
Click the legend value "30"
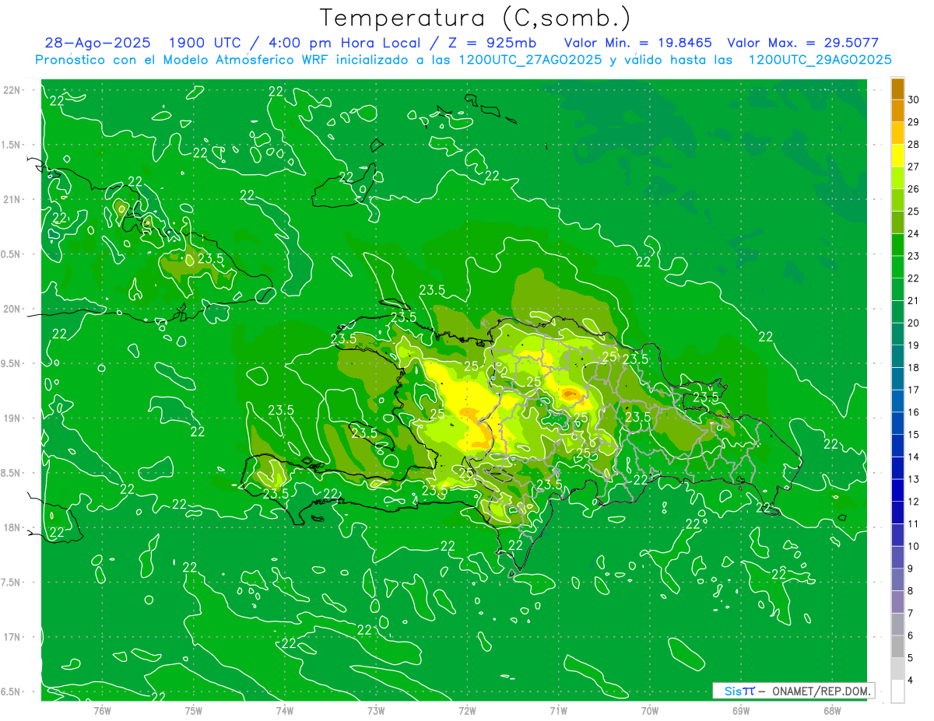[x=914, y=100]
